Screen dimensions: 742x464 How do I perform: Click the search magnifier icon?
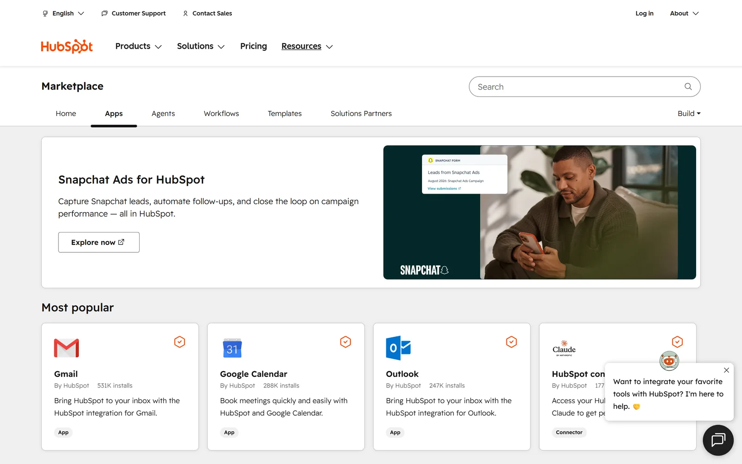[688, 87]
